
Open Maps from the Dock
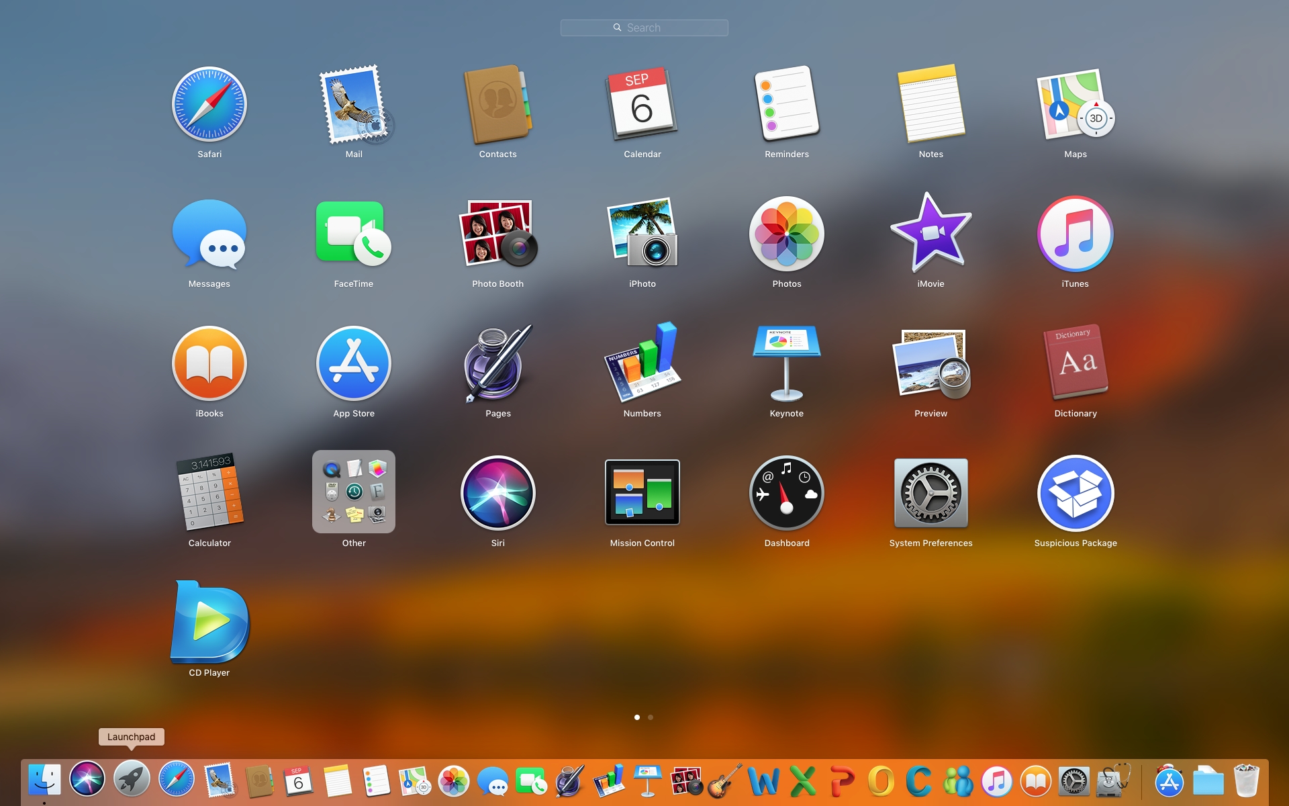(x=414, y=781)
